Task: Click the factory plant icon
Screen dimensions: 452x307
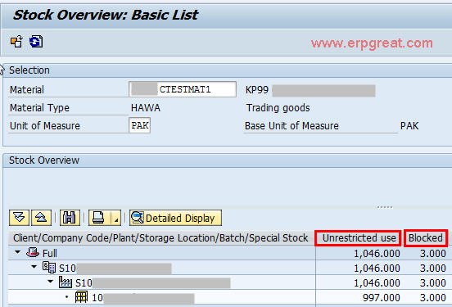Action: [x=66, y=282]
